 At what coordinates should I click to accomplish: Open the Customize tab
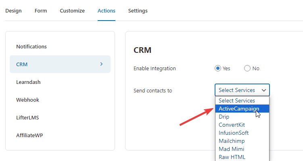pos(72,10)
